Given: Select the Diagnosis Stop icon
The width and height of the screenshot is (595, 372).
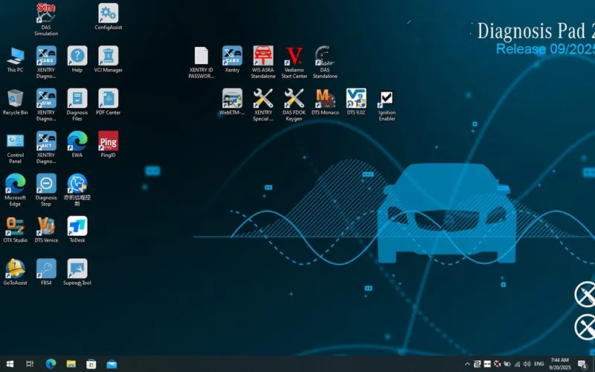Looking at the screenshot, I should click(46, 190).
